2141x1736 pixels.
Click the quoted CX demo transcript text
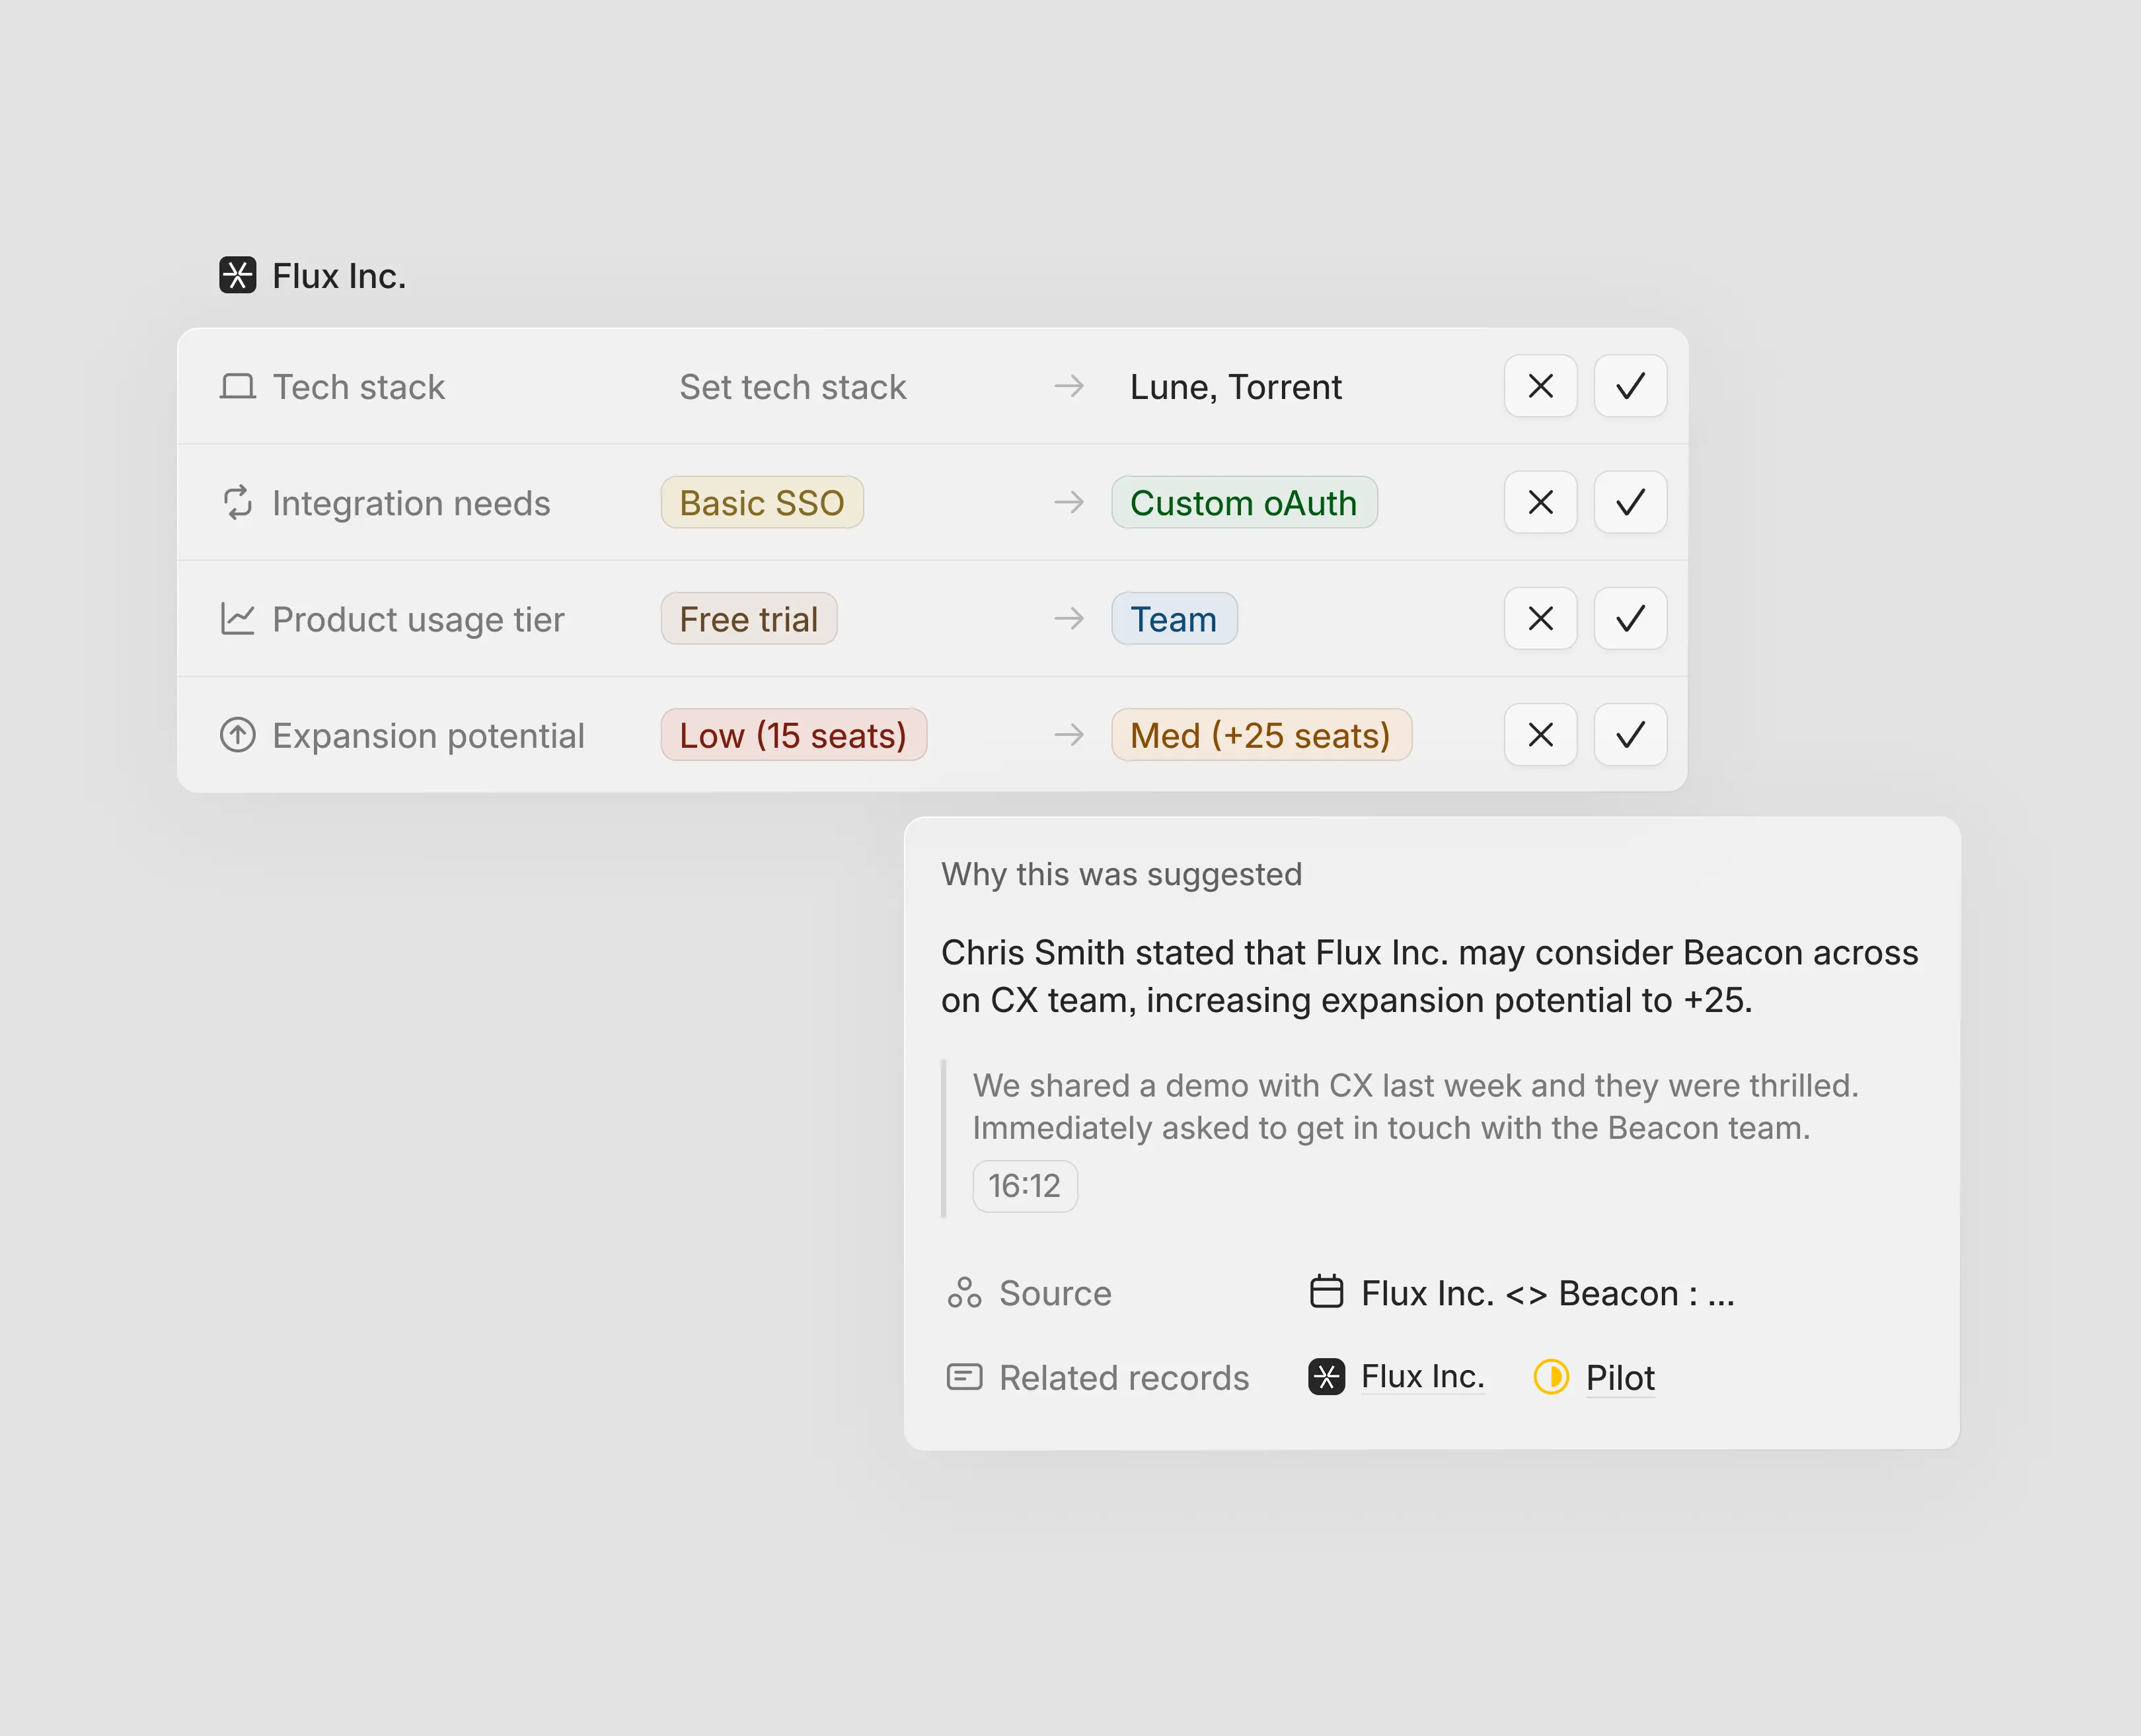pos(1415,1106)
